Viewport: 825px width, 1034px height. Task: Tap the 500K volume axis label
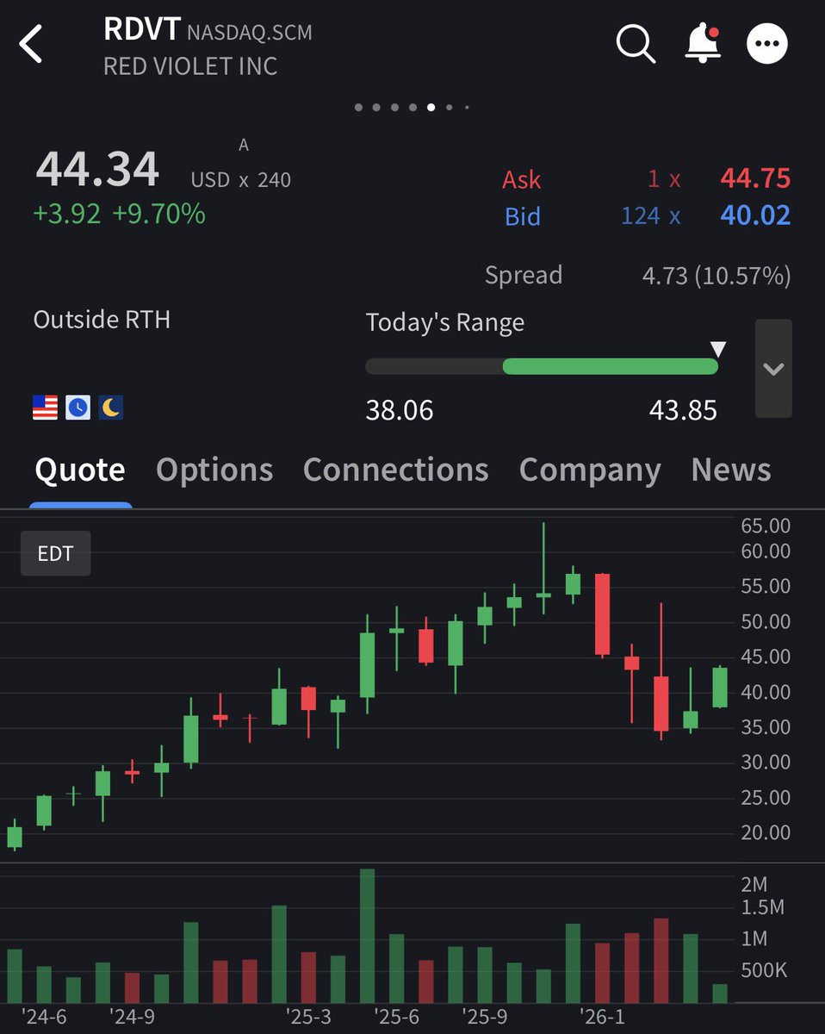764,970
